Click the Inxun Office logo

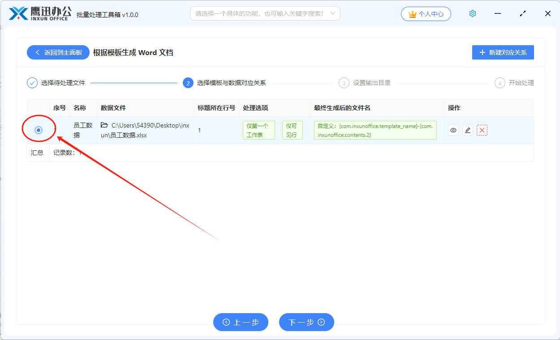point(39,13)
